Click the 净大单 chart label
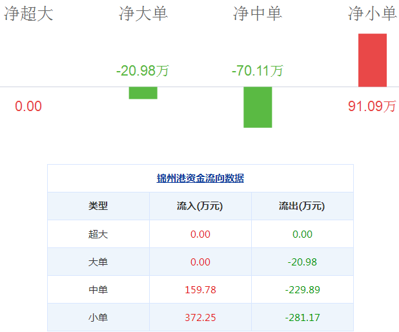Screen dimensions: 399x332 143,14
